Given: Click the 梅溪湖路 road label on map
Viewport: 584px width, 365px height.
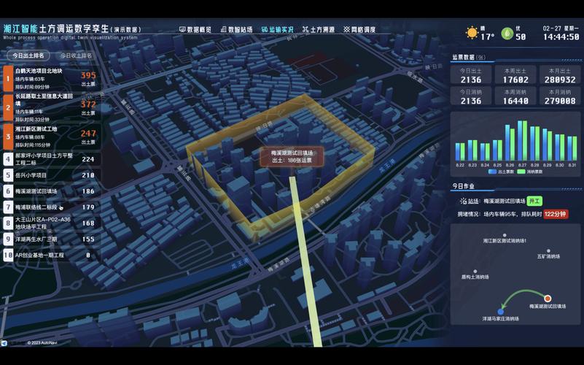Looking at the screenshot, I should [279, 266].
